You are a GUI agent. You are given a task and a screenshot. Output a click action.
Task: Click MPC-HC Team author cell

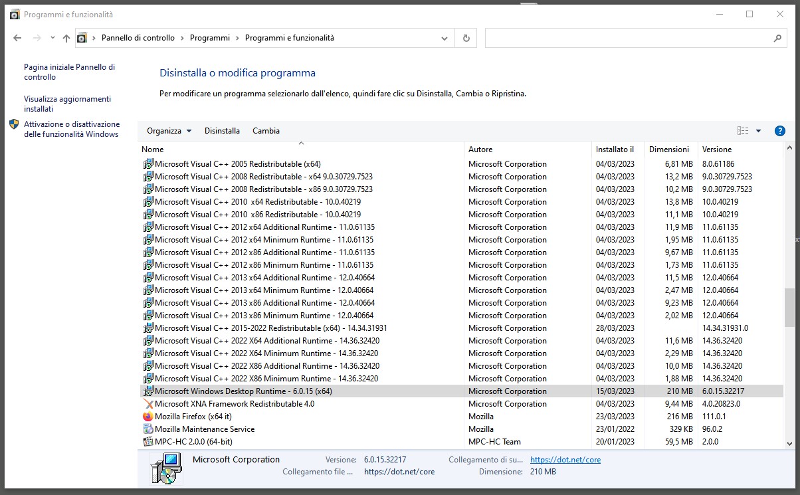[494, 442]
